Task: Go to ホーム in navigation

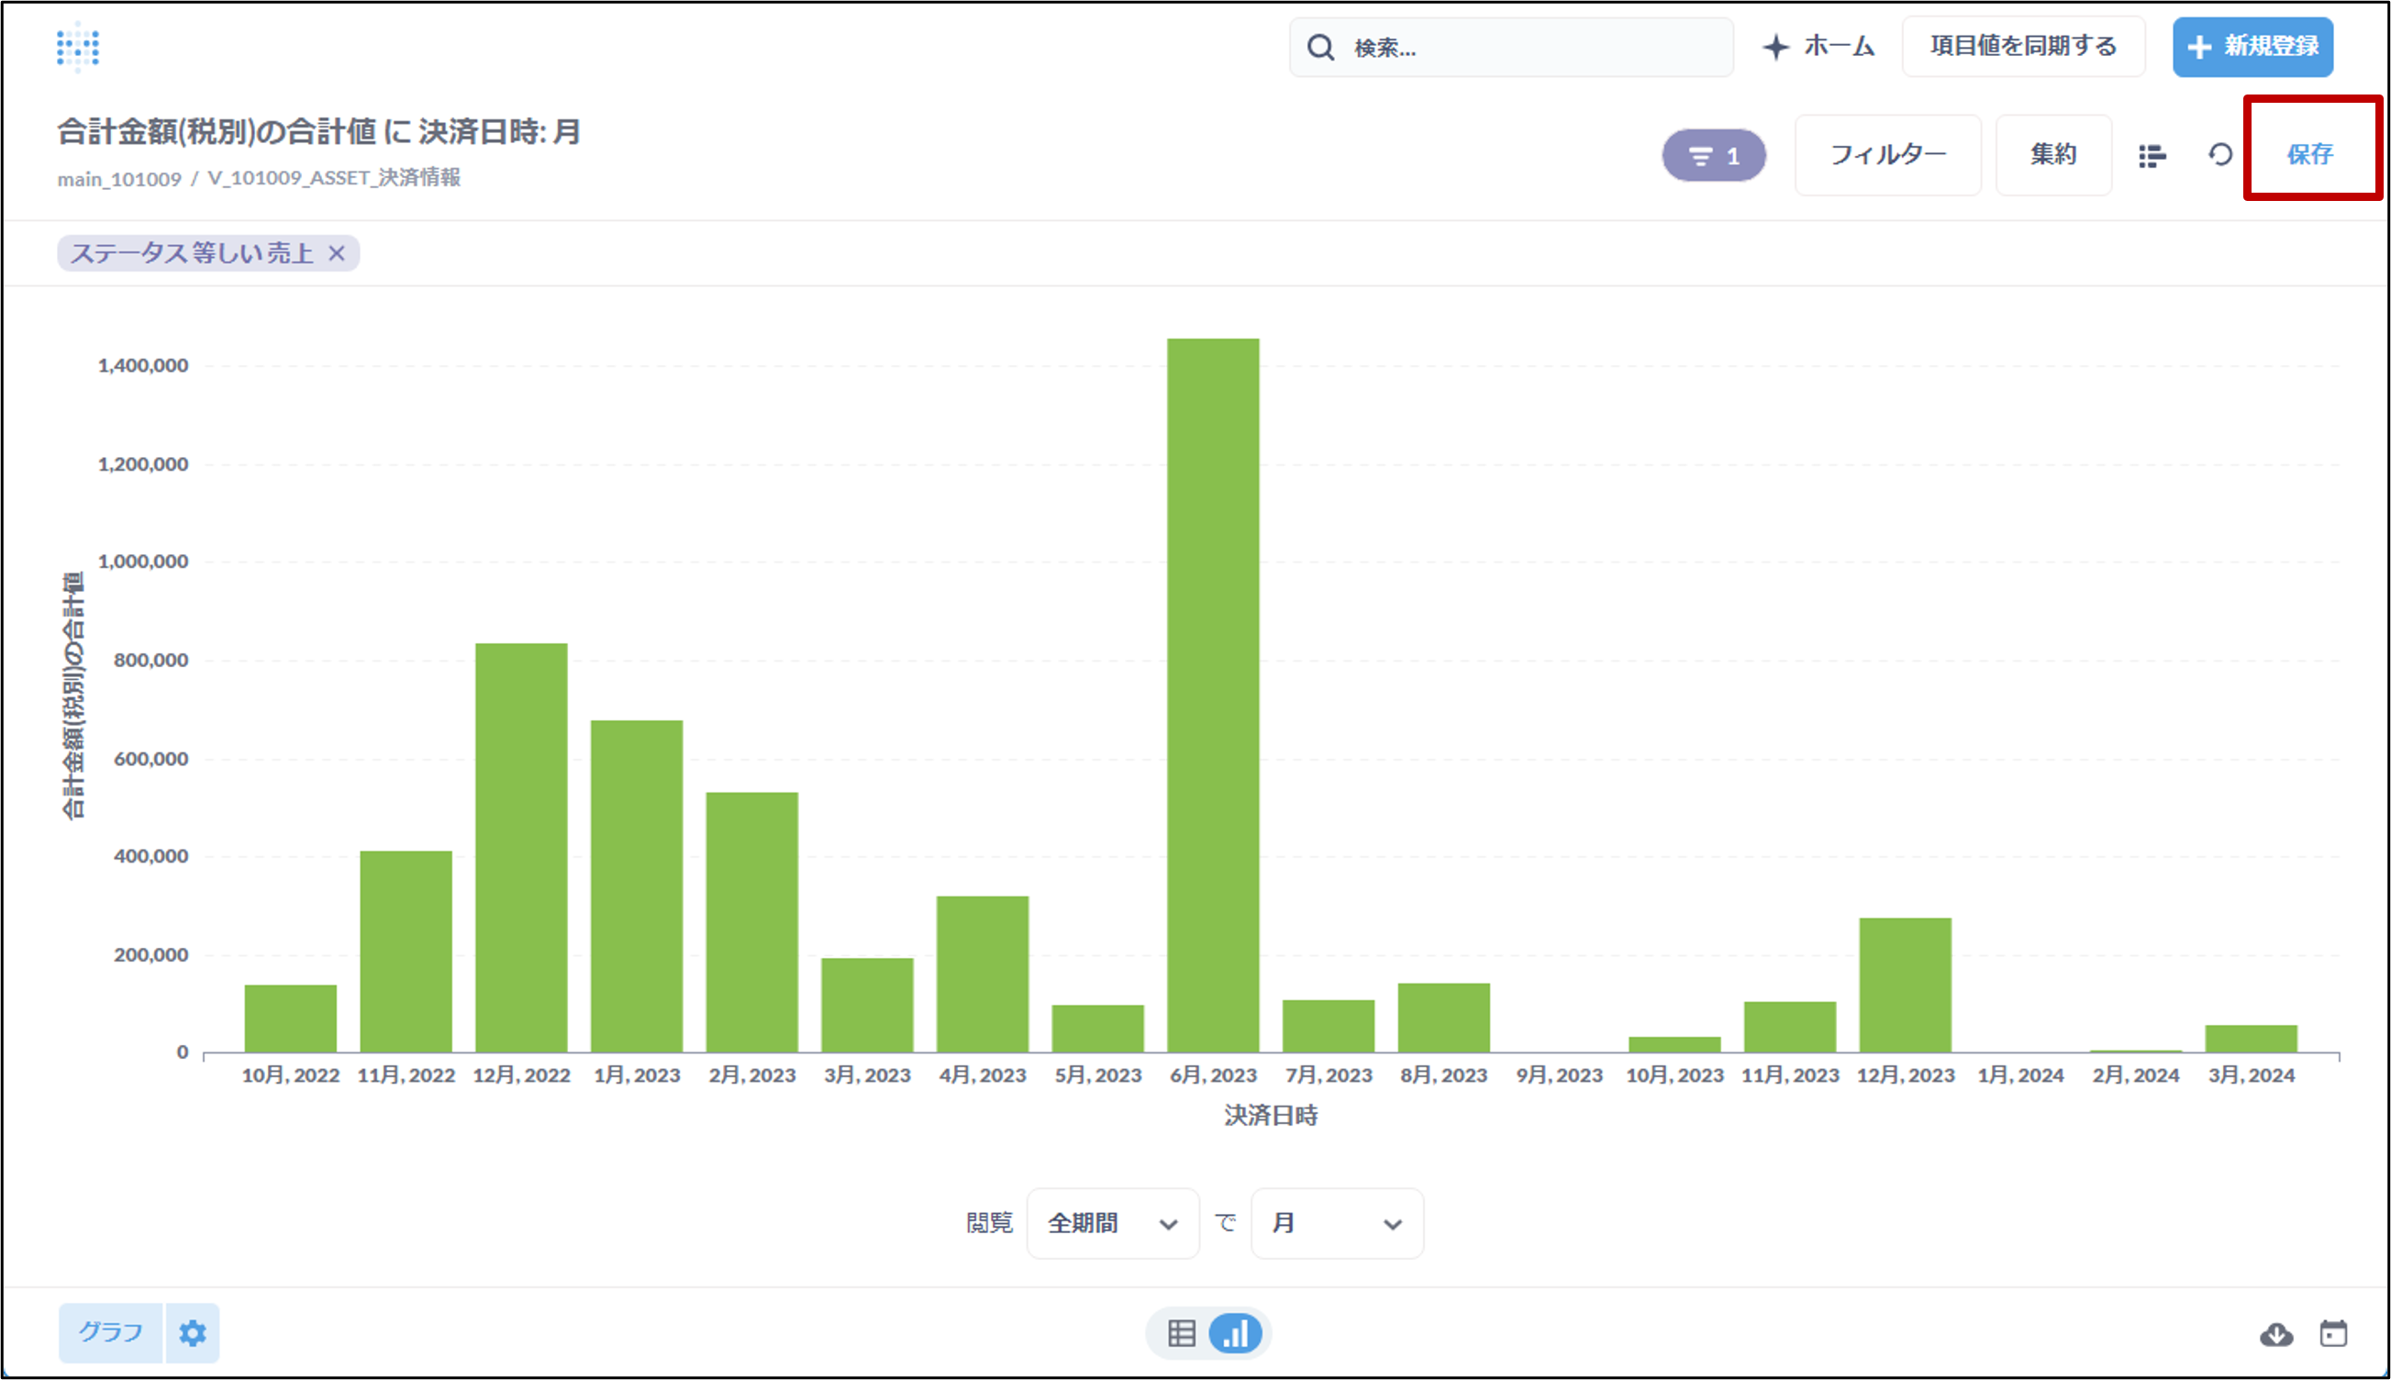Action: pos(1818,47)
